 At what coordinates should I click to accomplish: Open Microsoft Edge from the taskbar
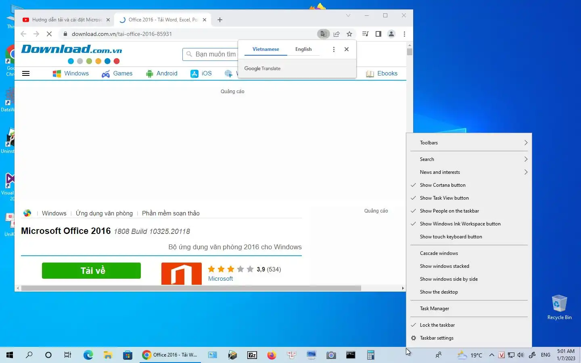coord(88,355)
